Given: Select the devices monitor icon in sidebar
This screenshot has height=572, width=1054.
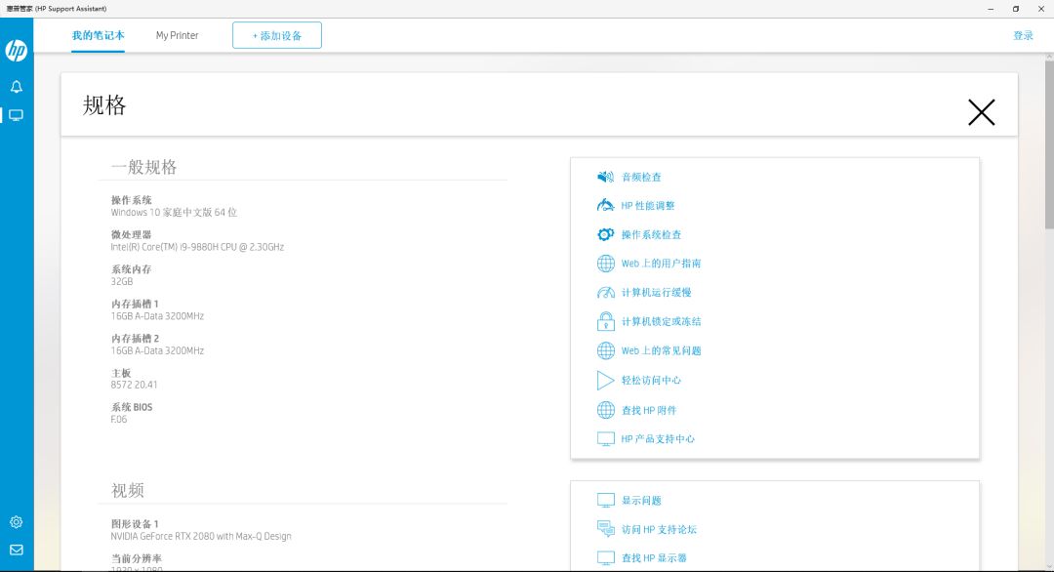Looking at the screenshot, I should click(17, 115).
